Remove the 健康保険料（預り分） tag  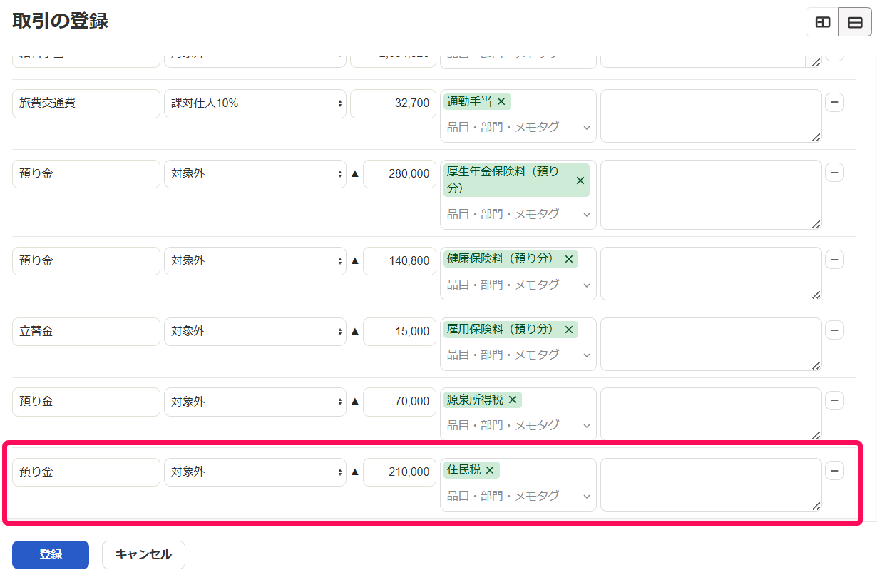[569, 259]
